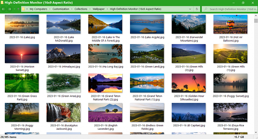Select Lake McDonald wallpaper thumbnail

click(64, 24)
